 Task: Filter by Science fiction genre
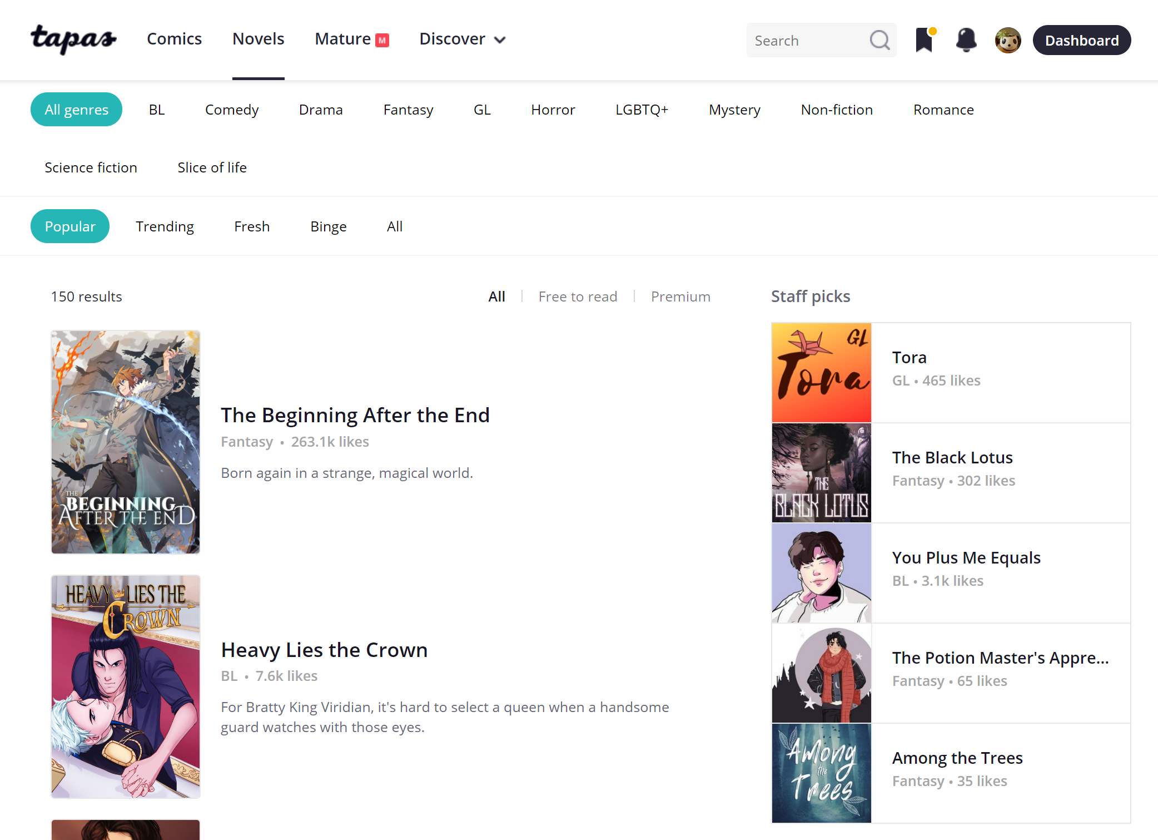[x=91, y=167]
